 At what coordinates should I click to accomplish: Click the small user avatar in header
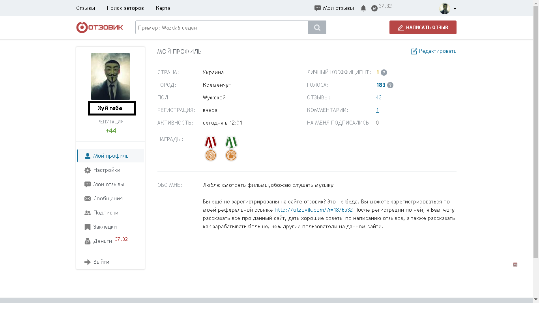pyautogui.click(x=445, y=8)
